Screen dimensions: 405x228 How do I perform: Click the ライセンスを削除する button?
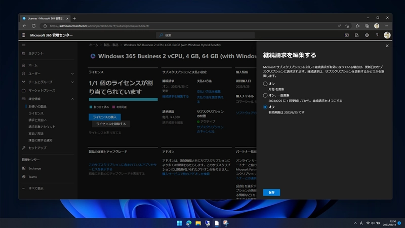click(111, 124)
